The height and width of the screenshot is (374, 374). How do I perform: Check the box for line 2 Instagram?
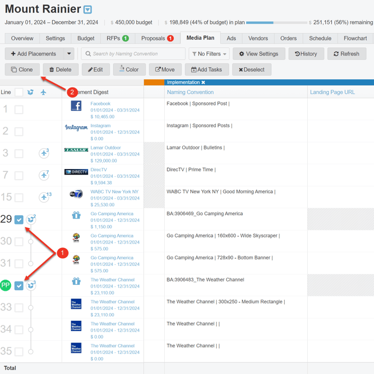[x=19, y=132]
